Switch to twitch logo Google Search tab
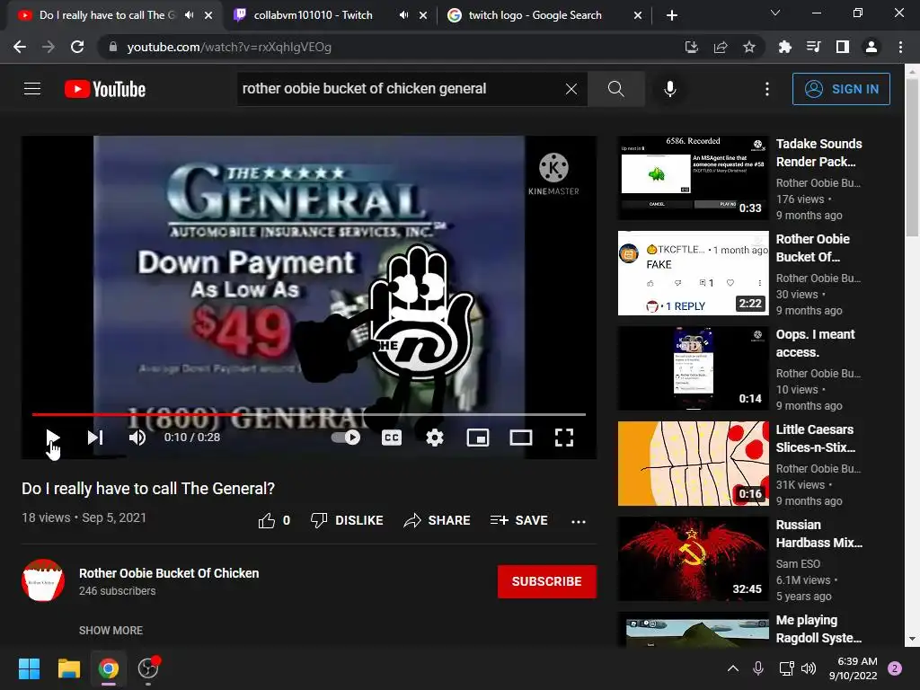920x690 pixels. 535,15
